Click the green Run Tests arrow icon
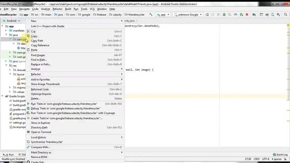The height and width of the screenshot is (163, 290). [x=28, y=104]
